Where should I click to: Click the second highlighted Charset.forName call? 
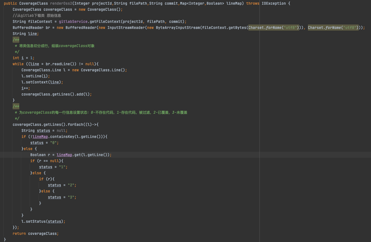tap(333, 28)
